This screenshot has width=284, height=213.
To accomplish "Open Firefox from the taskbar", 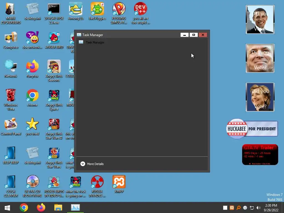I will point(41,207).
